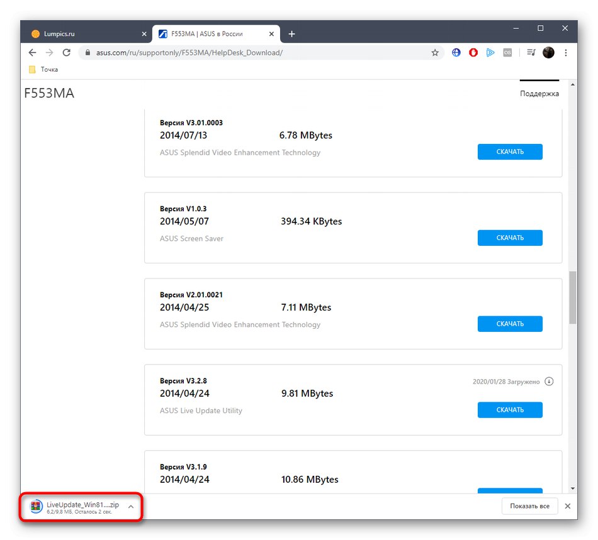Click Показать все in the downloads bar
The width and height of the screenshot is (598, 540).
(529, 506)
